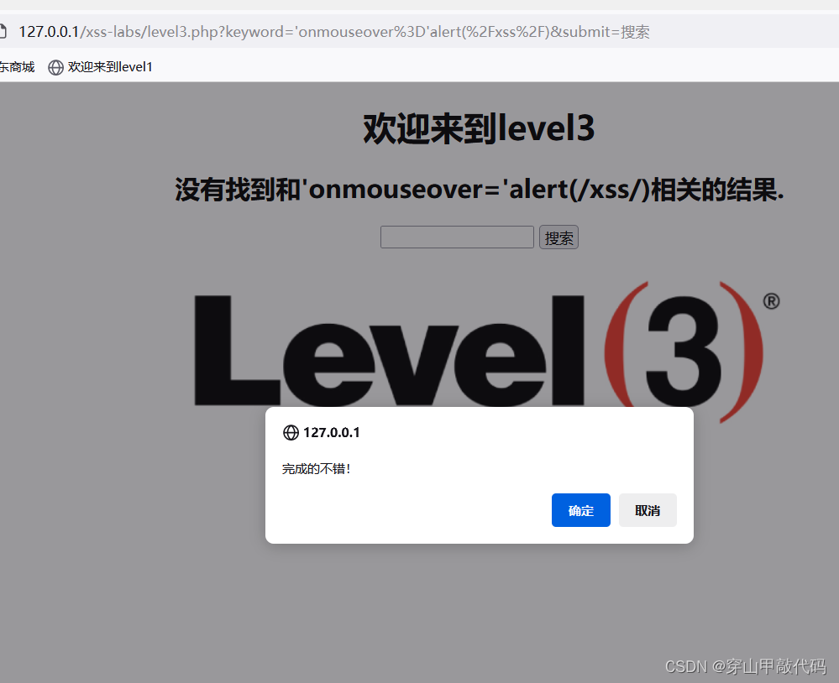The width and height of the screenshot is (839, 683).
Task: Open the 东商城 bookmark
Action: click(x=17, y=67)
